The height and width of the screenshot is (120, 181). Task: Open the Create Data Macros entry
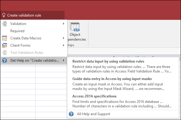[x=34, y=38]
